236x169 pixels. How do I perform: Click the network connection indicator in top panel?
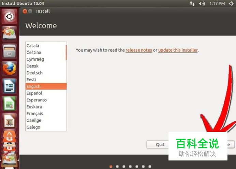[x=192, y=3]
